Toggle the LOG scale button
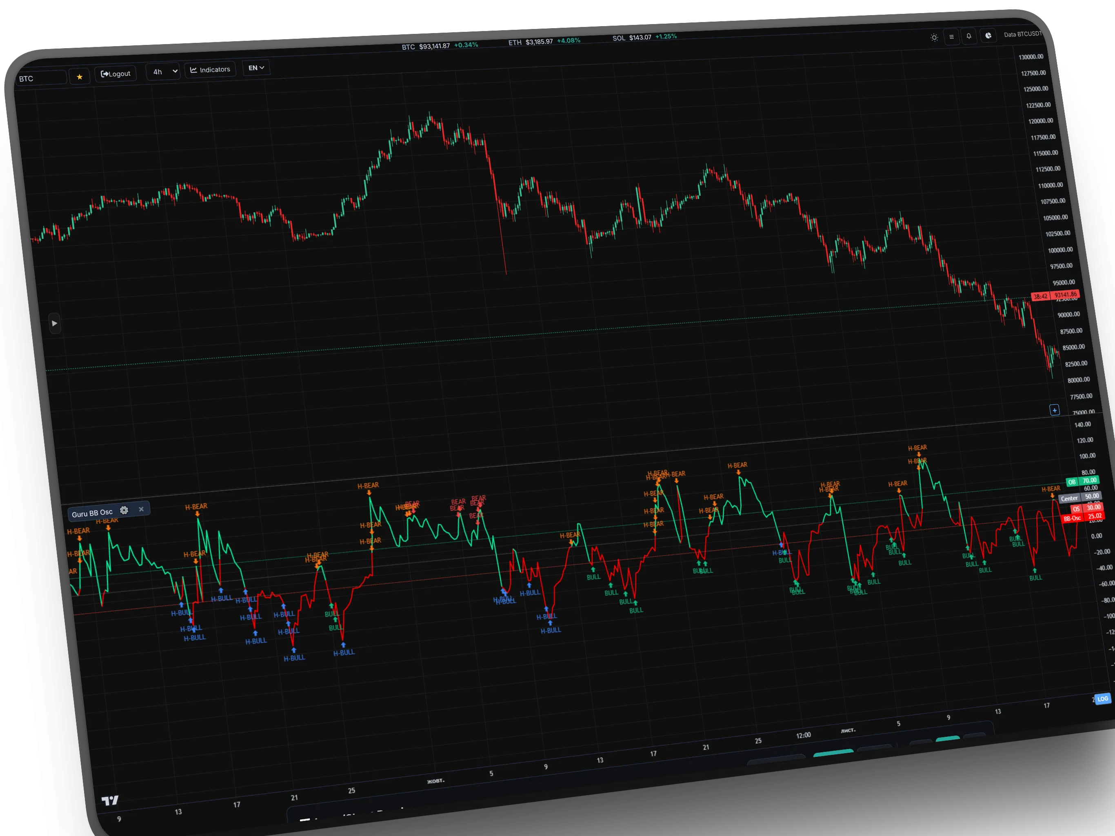Screen dimensions: 1115x836 pyautogui.click(x=1102, y=699)
